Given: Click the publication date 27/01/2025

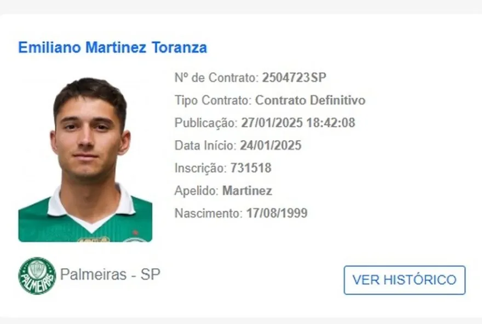Looking at the screenshot, I should coord(272,123).
